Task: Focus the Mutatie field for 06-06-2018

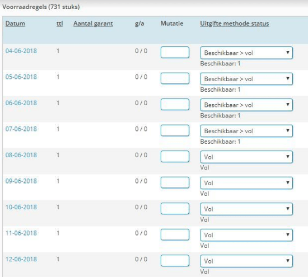Action: (x=175, y=104)
